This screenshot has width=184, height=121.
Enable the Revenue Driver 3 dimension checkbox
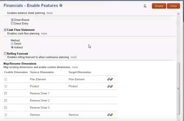click(5, 108)
